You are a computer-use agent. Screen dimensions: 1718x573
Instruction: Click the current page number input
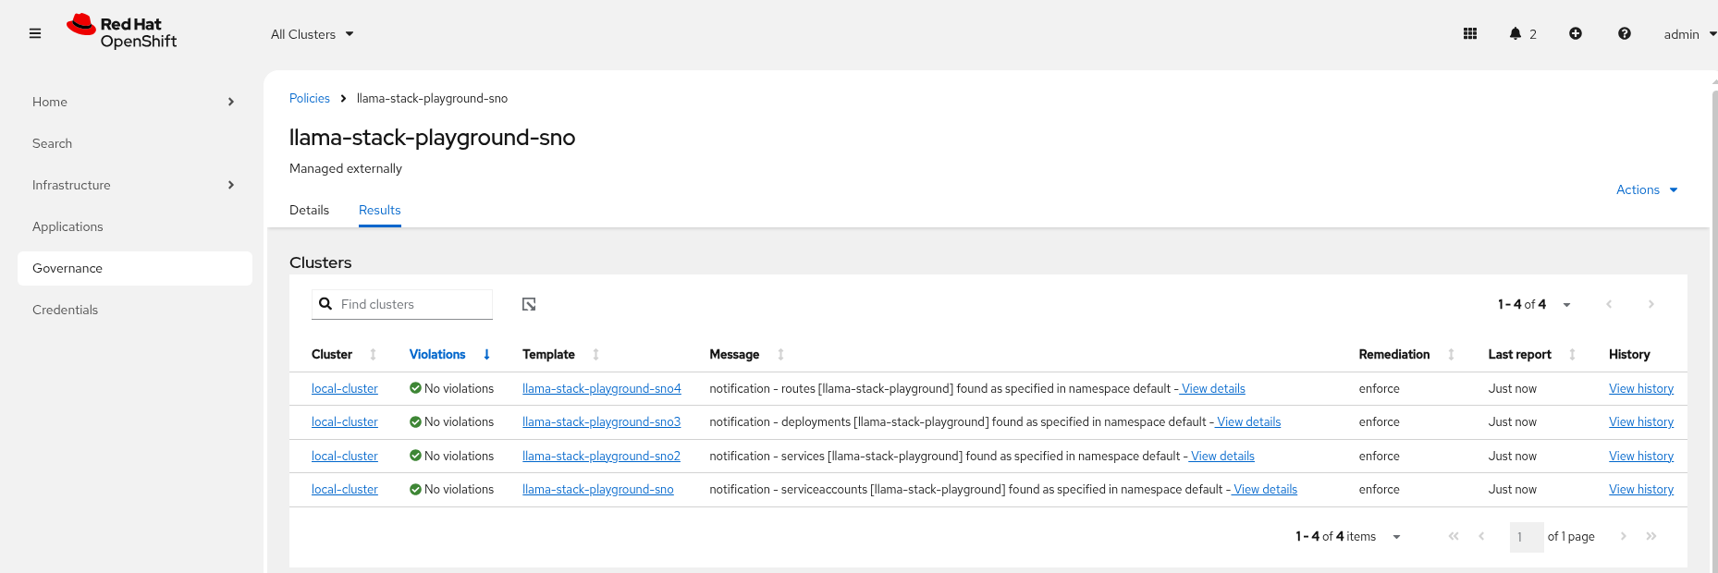tap(1527, 537)
